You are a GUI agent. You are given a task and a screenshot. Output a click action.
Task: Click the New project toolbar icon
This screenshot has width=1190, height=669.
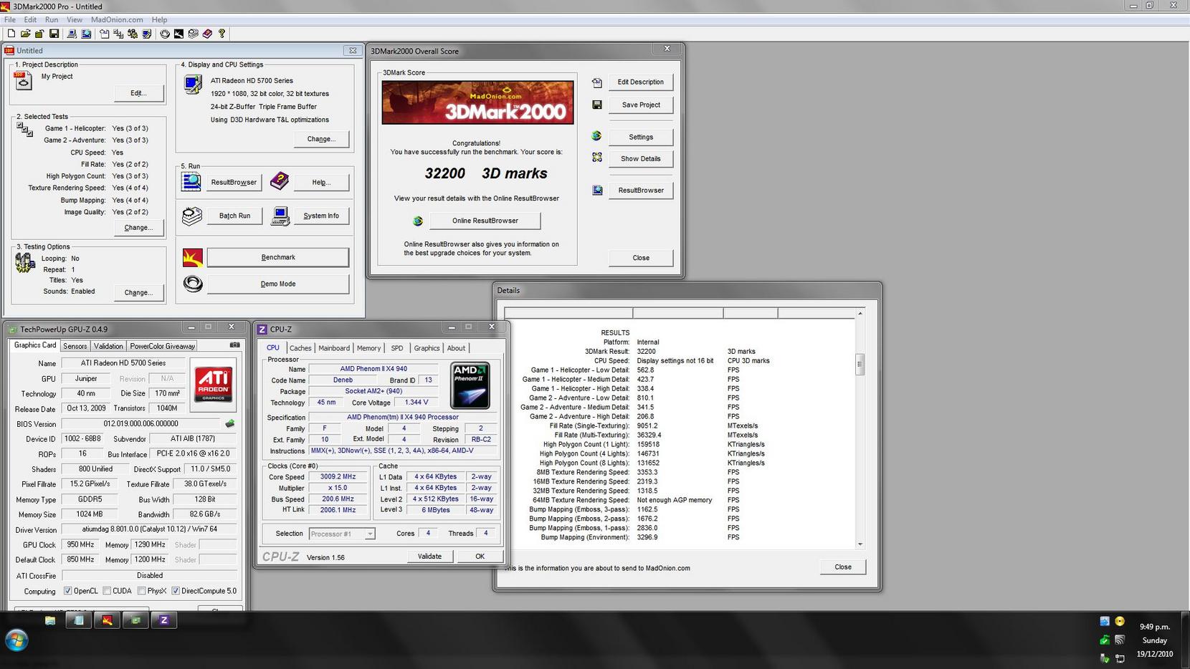(11, 34)
